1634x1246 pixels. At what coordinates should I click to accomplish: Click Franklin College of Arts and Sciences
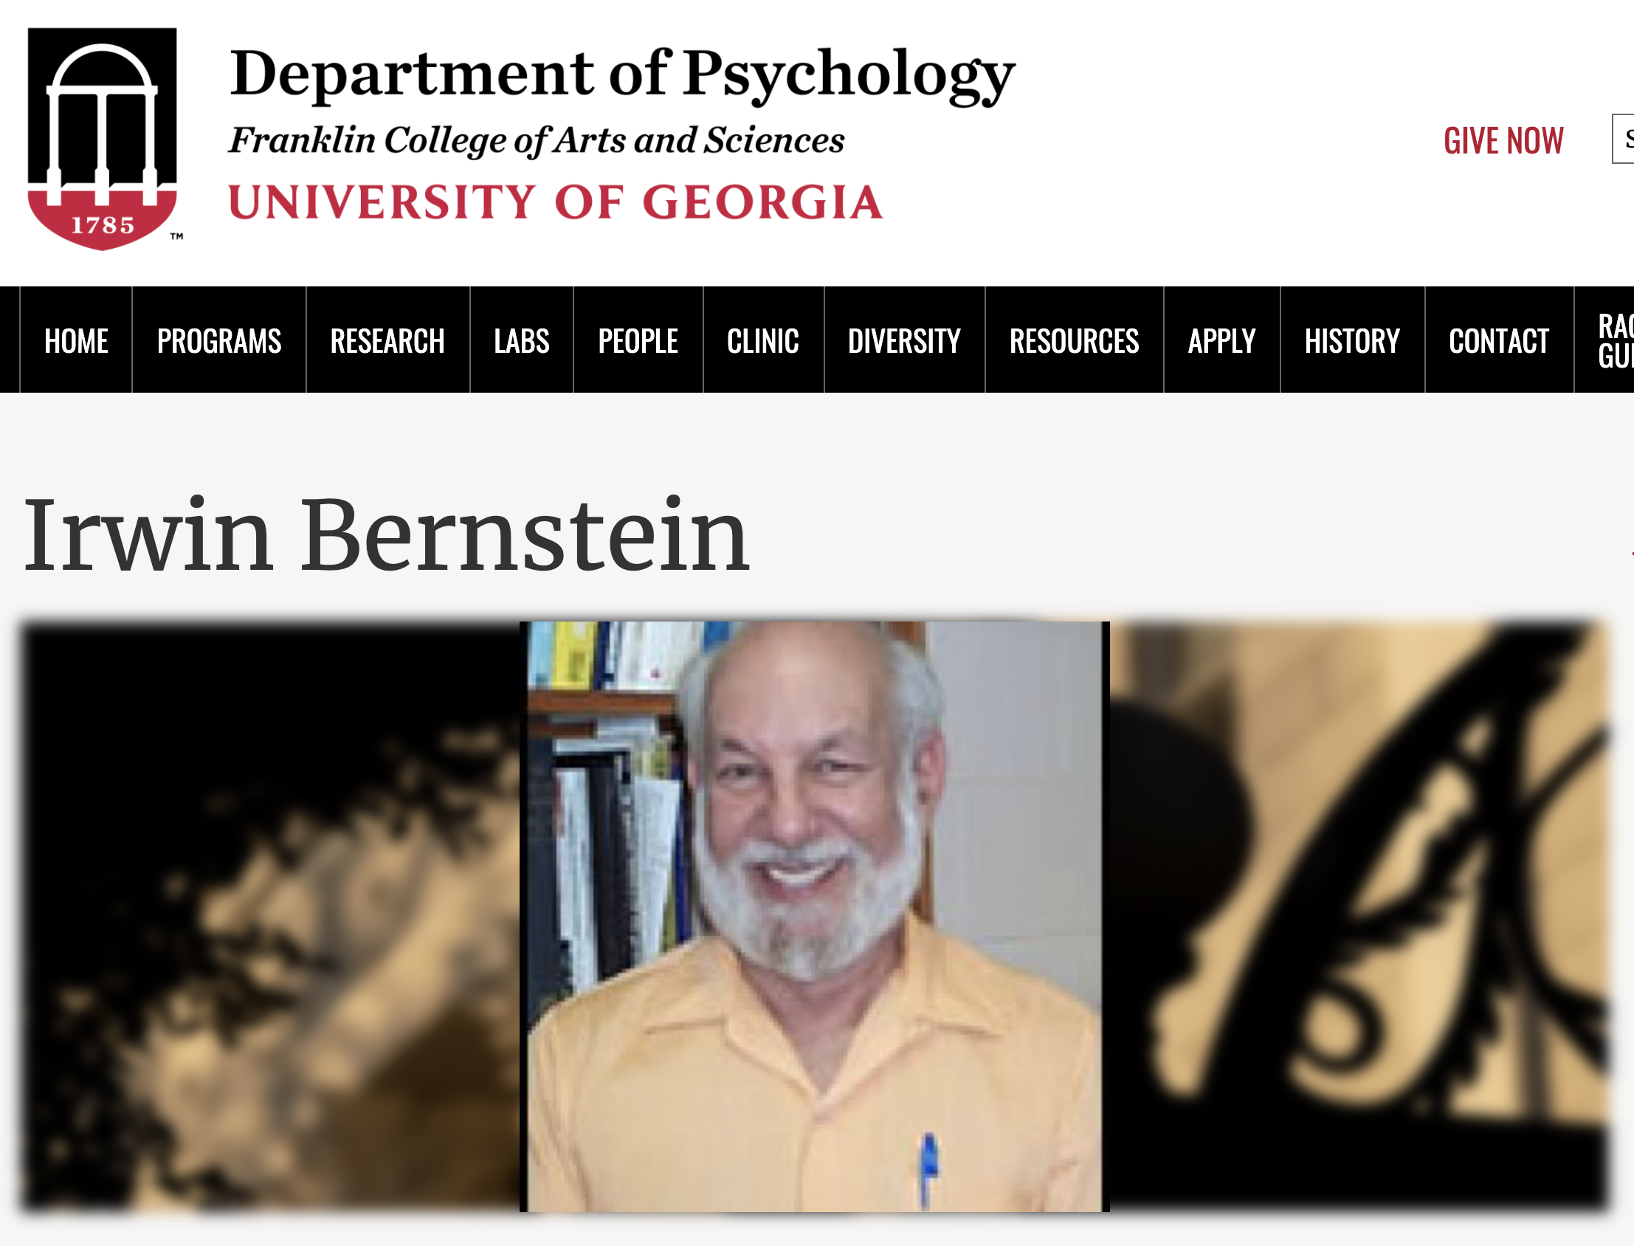click(x=537, y=141)
